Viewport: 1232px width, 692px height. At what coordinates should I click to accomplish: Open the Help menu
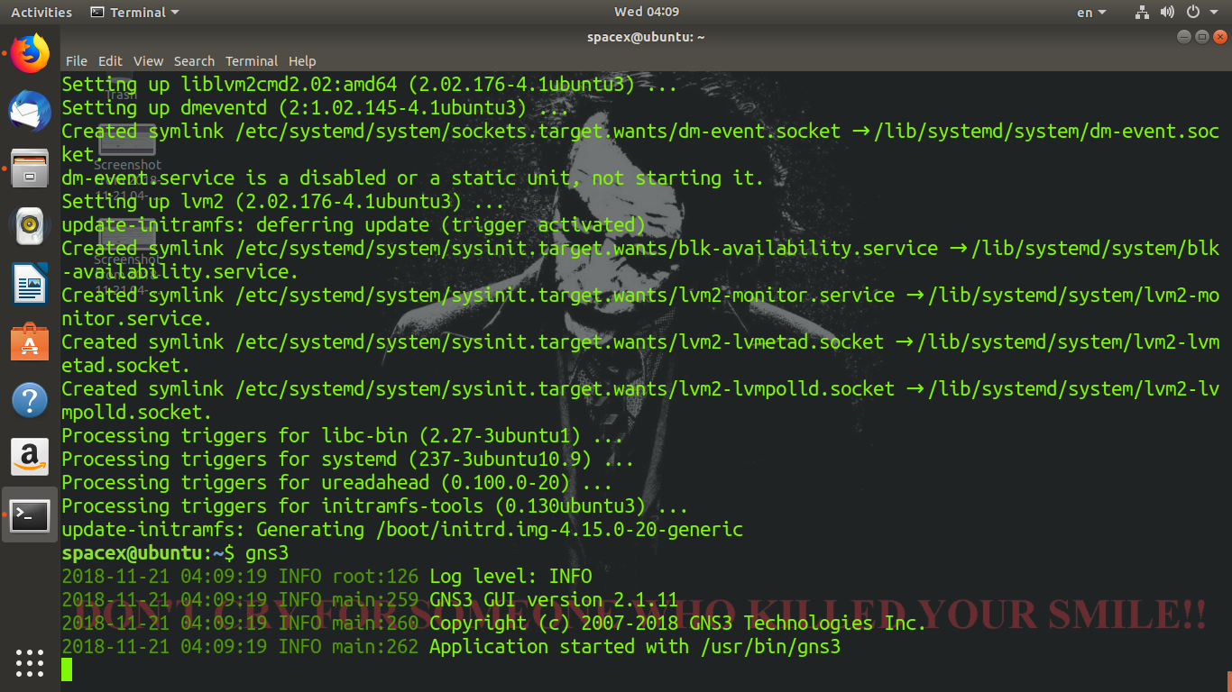302,61
